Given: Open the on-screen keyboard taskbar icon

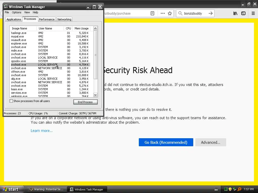Looking at the screenshot, I should click(x=216, y=189).
